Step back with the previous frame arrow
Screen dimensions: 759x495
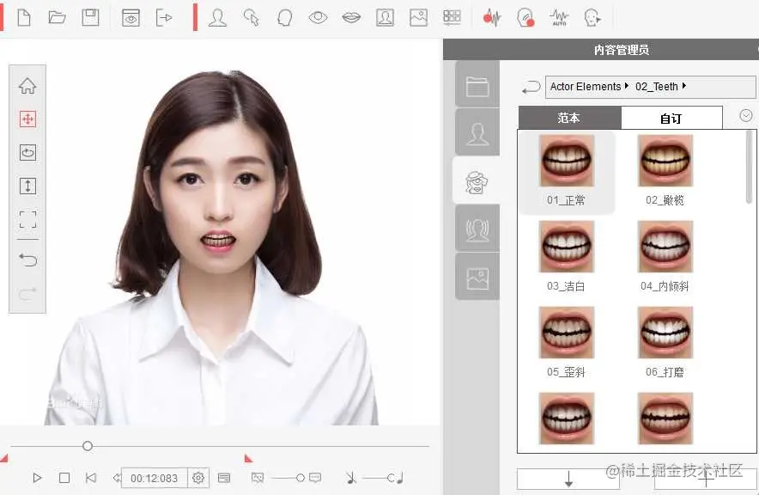click(x=116, y=478)
